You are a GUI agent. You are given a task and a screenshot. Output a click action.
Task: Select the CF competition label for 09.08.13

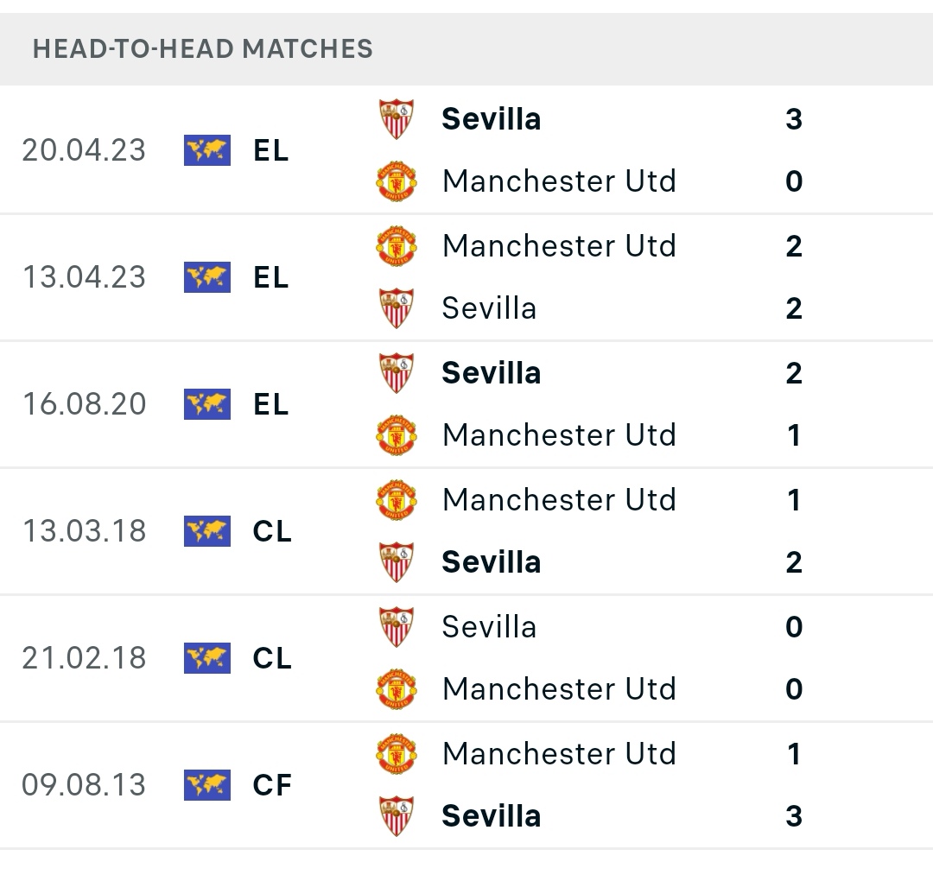(272, 785)
